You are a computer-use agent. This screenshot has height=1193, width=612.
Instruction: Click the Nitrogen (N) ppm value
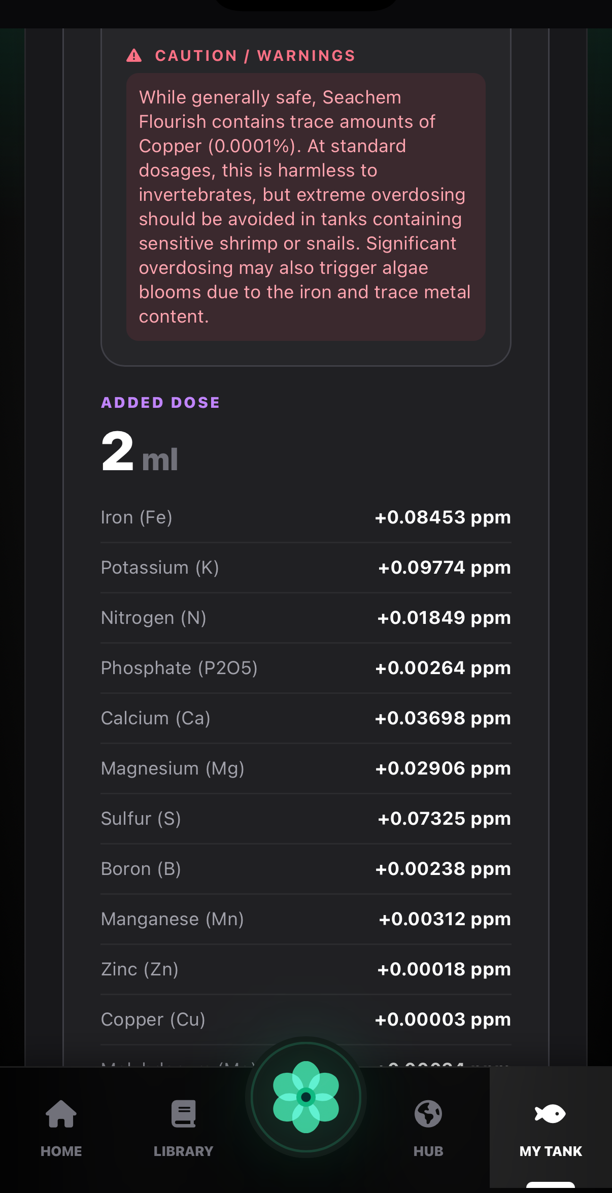coord(444,618)
